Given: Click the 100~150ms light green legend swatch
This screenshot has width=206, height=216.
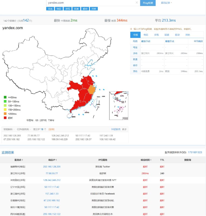Looking at the screenshot, I should click(5, 106).
